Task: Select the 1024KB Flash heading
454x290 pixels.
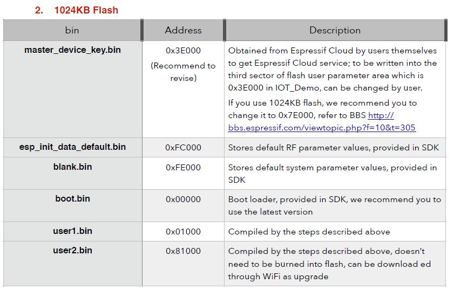Action: pyautogui.click(x=77, y=10)
